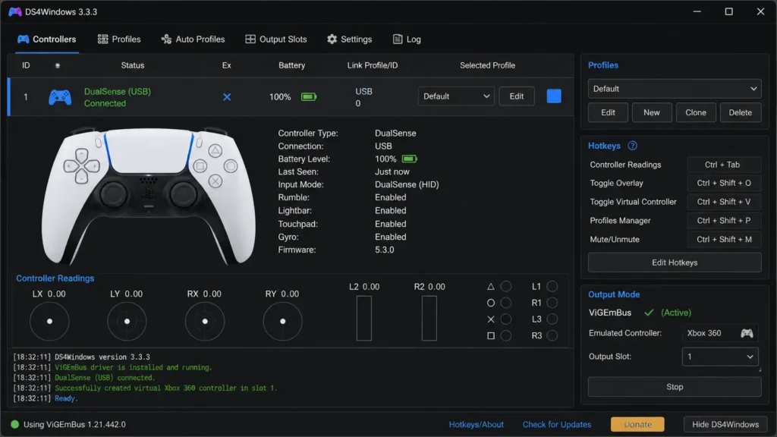The image size is (777, 437).
Task: Click Hide DS4Windows button
Action: click(725, 424)
